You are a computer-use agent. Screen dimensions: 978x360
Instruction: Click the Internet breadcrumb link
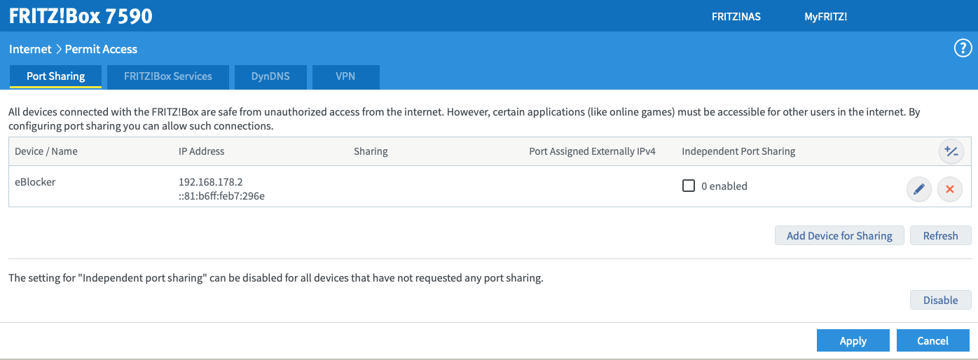coord(30,49)
